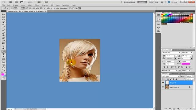The height and width of the screenshot is (110, 196).
Task: Pick the red swatch in Swatches panel
Action: [x=162, y=14]
